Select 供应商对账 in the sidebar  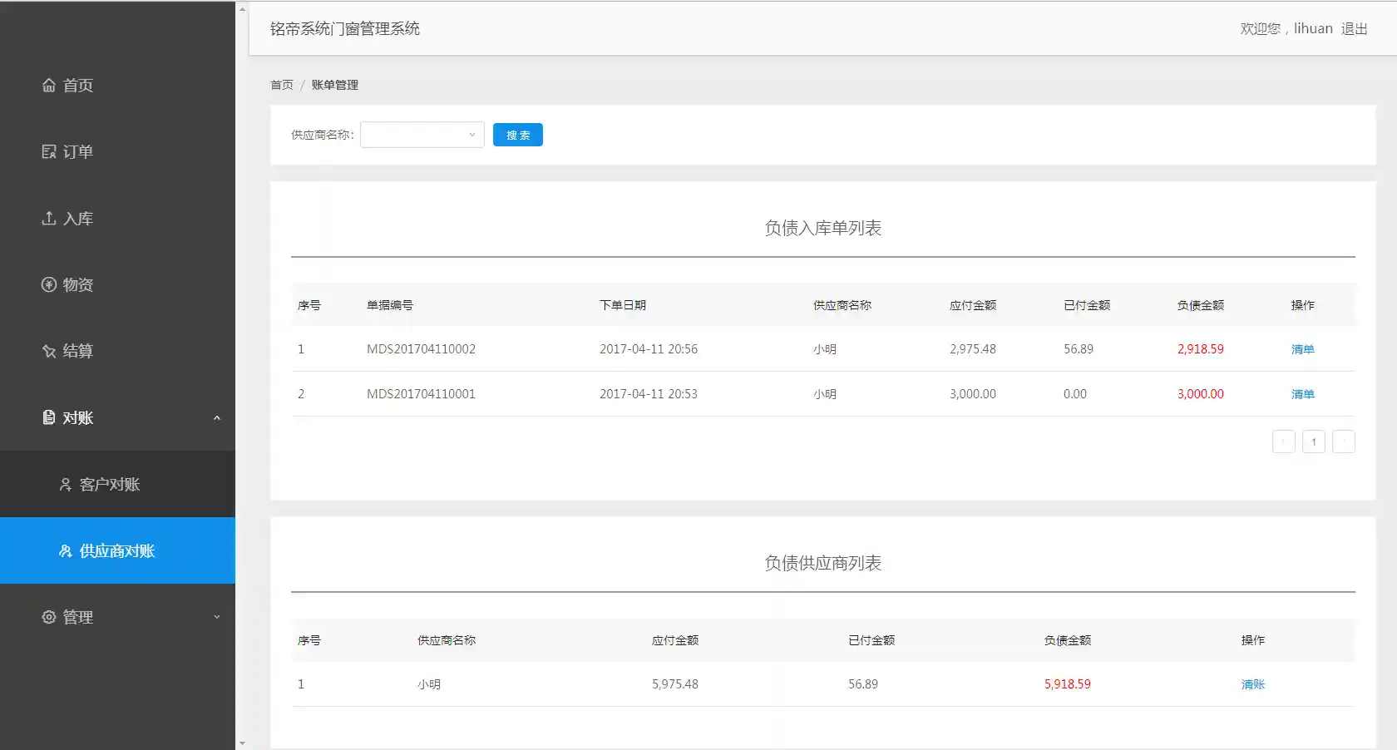tap(117, 550)
